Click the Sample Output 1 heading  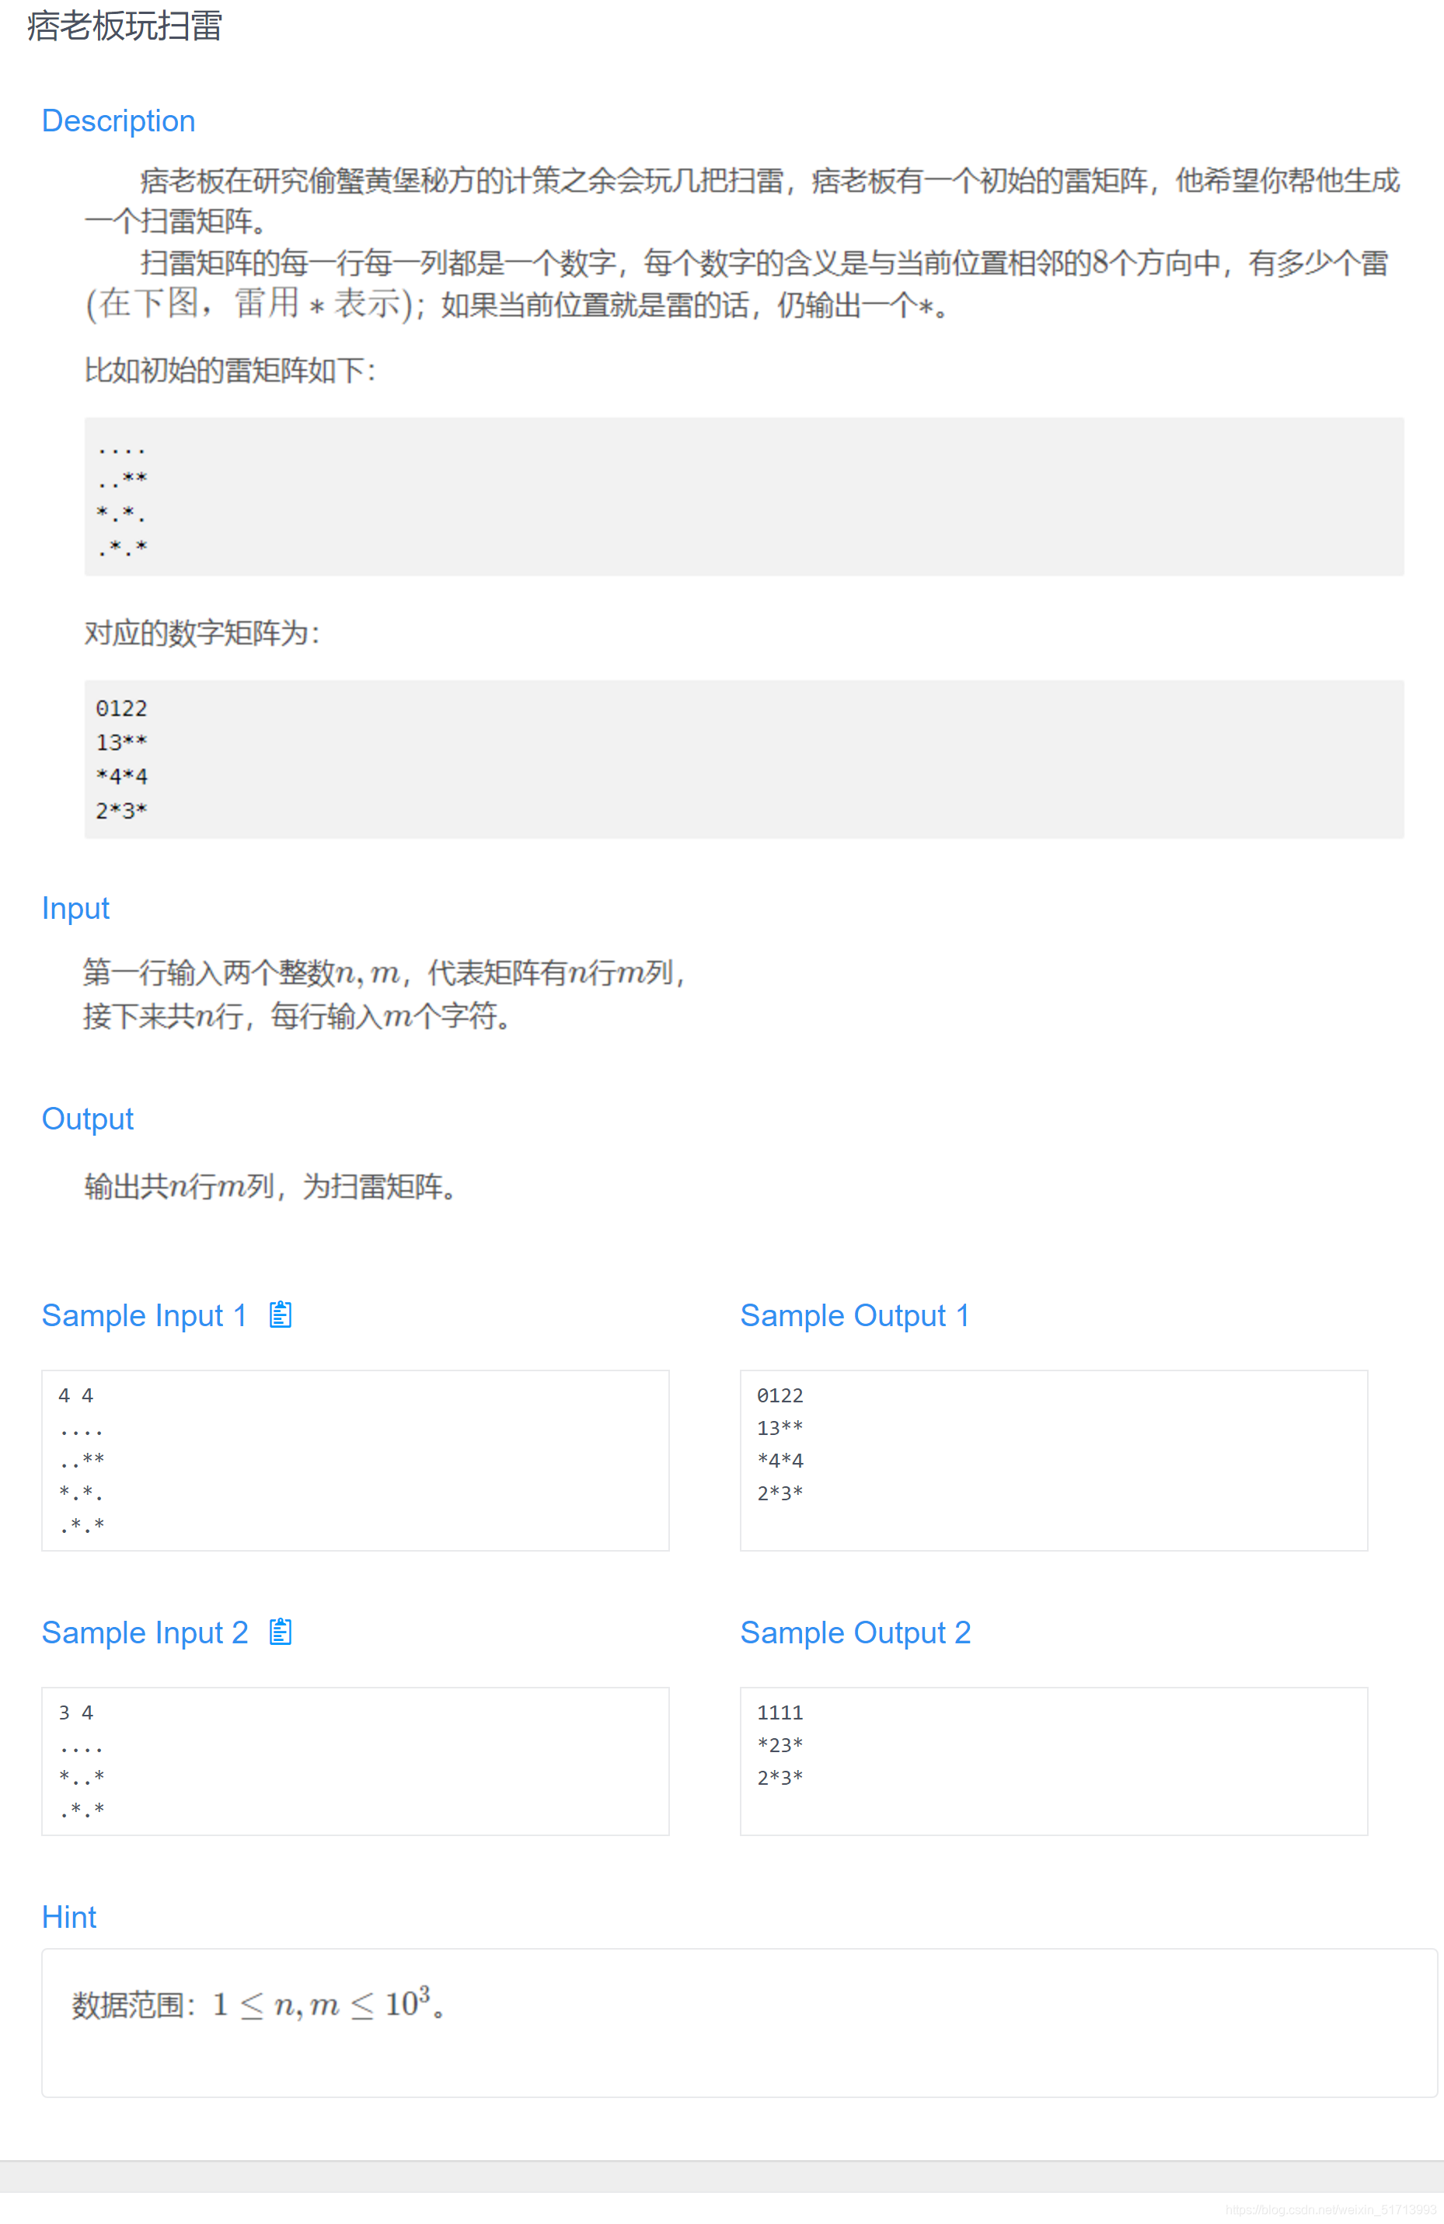pos(855,1314)
